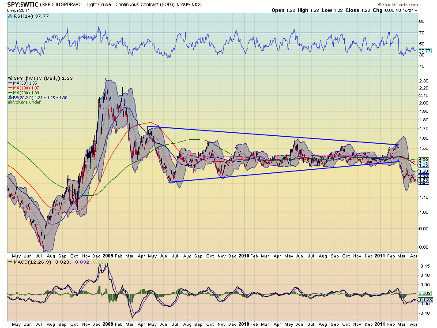Click the bold 1.23 last price tag

(x=423, y=180)
